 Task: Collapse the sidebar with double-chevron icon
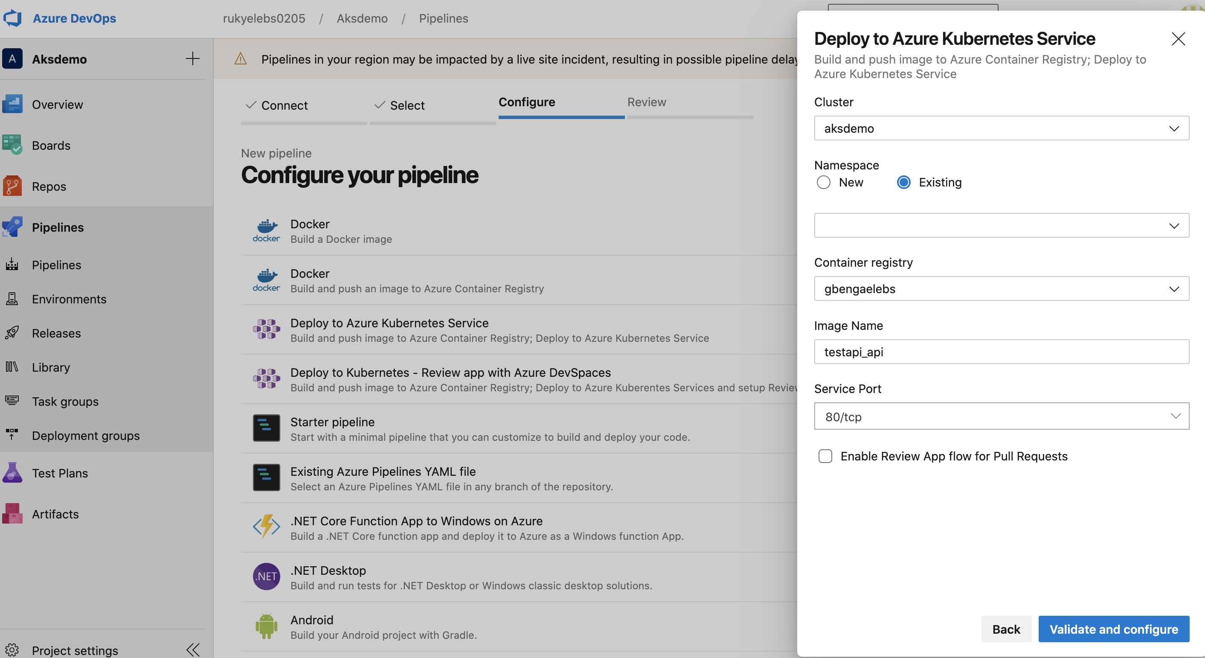pyautogui.click(x=193, y=649)
